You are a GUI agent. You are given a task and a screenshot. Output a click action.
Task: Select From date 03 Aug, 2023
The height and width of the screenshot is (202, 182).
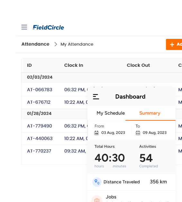pyautogui.click(x=113, y=133)
